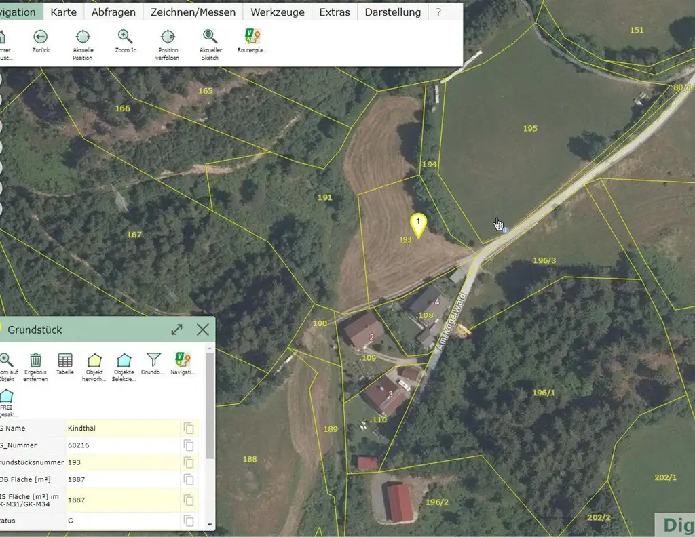Image resolution: width=695 pixels, height=537 pixels.
Task: Click Objekt hervorheben yellow polygon icon
Action: [94, 360]
